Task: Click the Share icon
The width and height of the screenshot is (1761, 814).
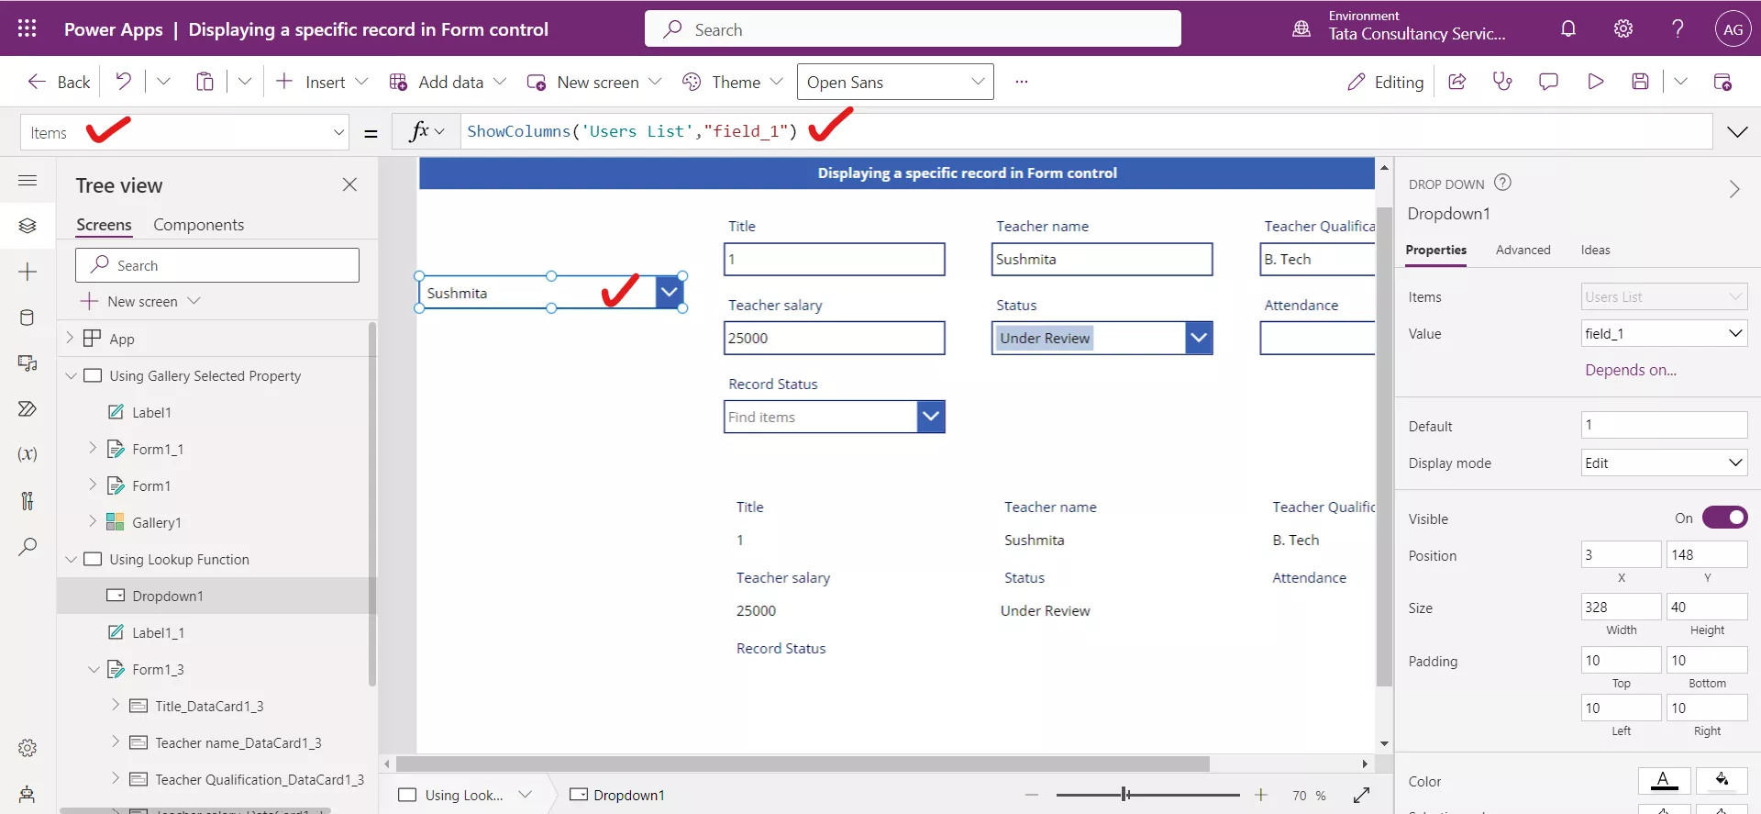Action: tap(1456, 82)
